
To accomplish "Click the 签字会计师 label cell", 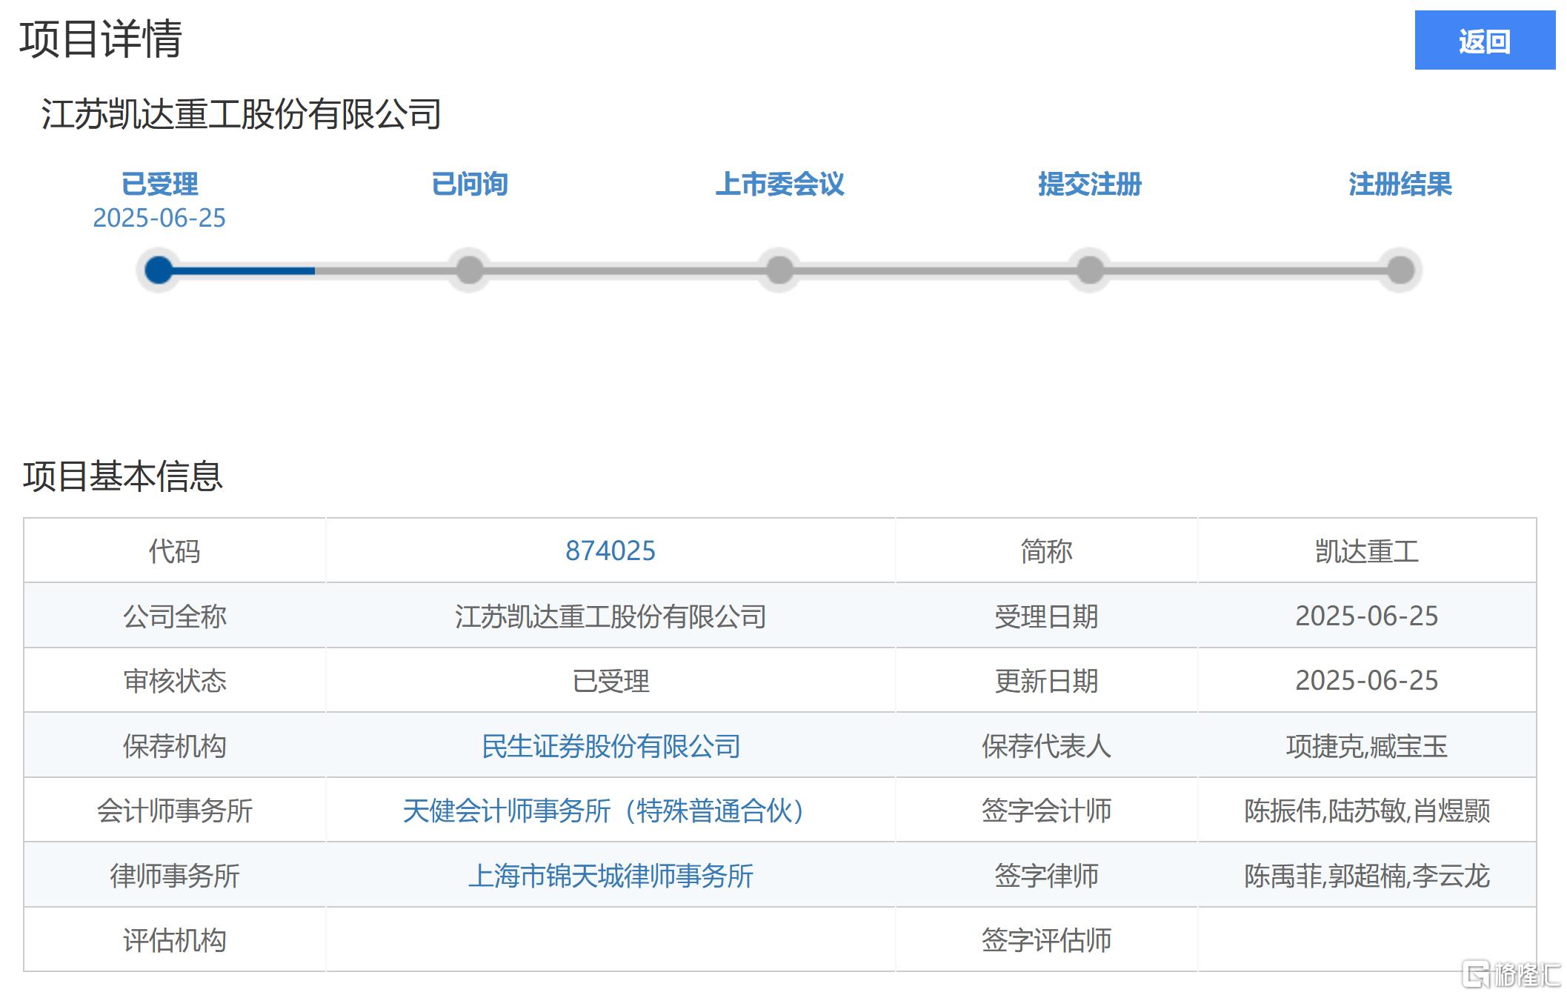I will tap(1046, 810).
